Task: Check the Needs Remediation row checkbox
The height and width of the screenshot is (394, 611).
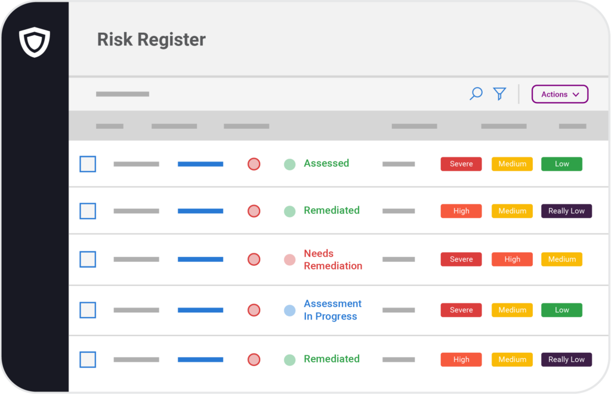Action: pos(87,259)
